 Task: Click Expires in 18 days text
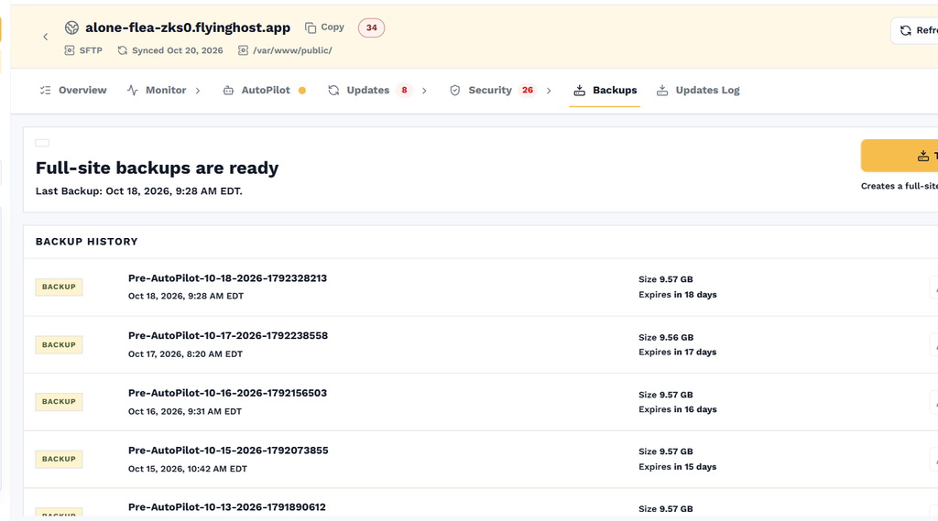(x=677, y=295)
